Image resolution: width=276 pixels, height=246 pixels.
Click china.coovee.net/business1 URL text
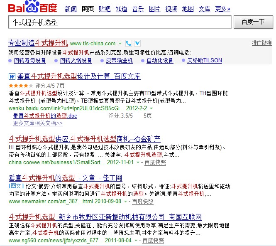pos(57,162)
